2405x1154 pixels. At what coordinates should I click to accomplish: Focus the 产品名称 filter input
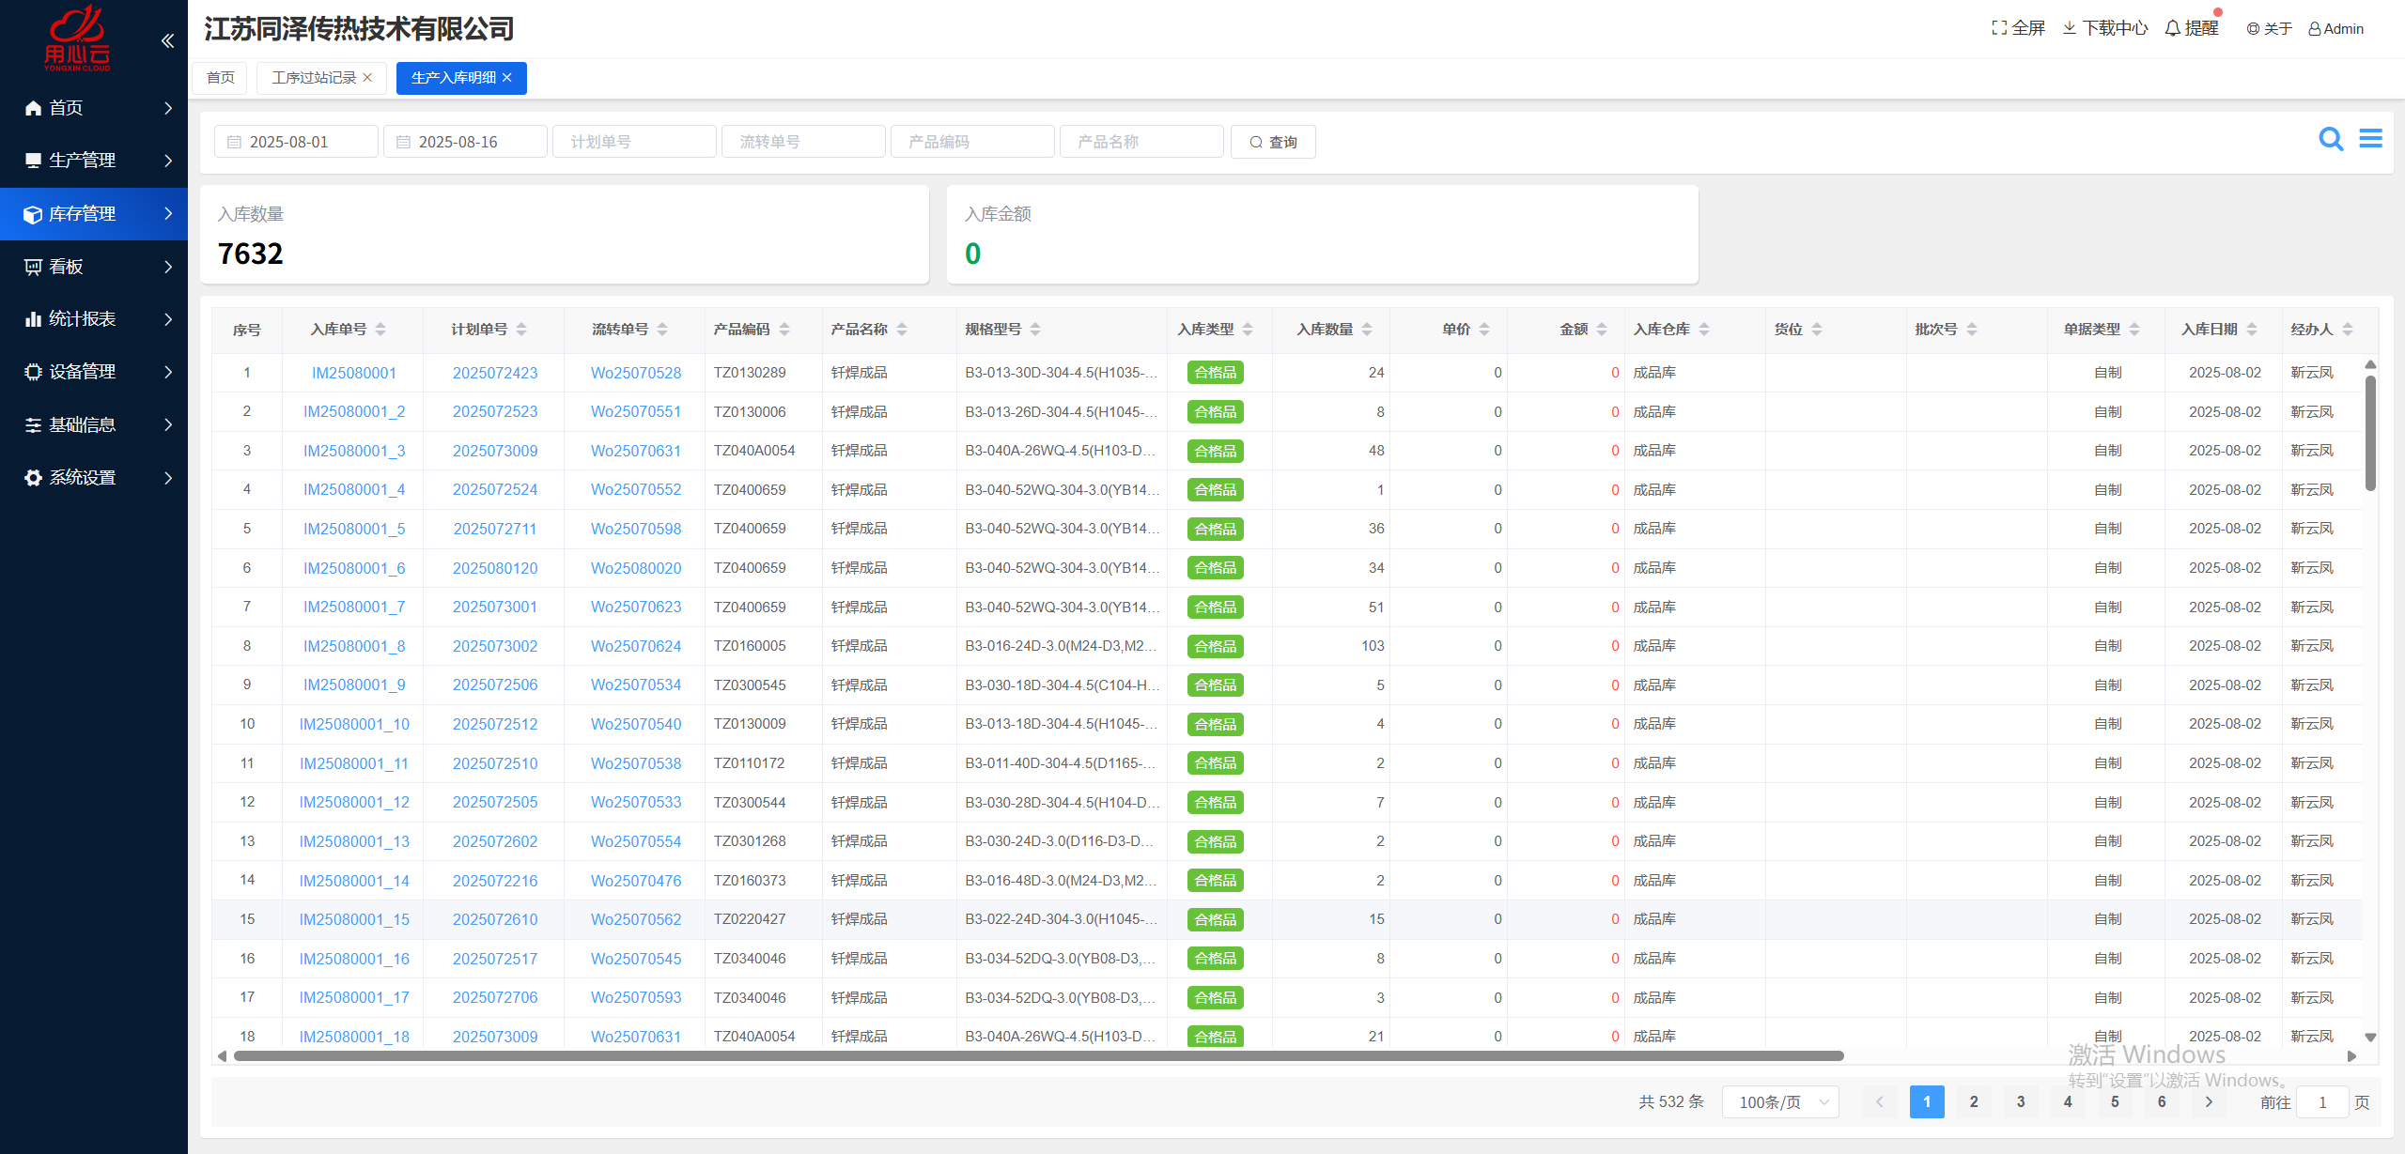tap(1142, 142)
